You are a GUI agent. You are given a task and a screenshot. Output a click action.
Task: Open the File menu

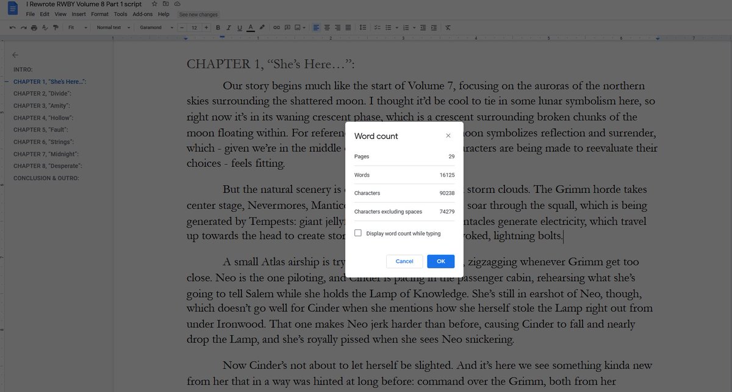(30, 13)
